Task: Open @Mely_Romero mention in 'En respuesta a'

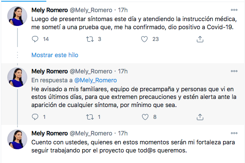Action: pyautogui.click(x=95, y=80)
